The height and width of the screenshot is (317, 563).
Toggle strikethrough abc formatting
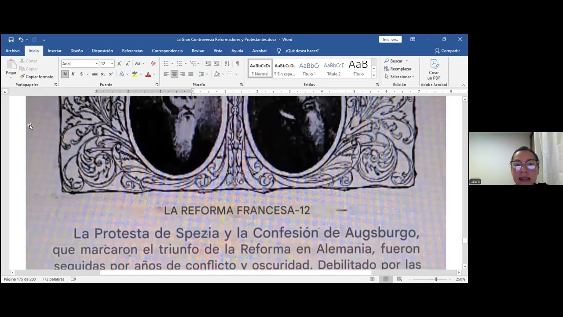click(x=95, y=74)
